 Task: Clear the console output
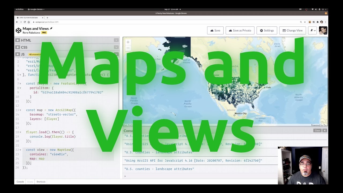(317, 131)
